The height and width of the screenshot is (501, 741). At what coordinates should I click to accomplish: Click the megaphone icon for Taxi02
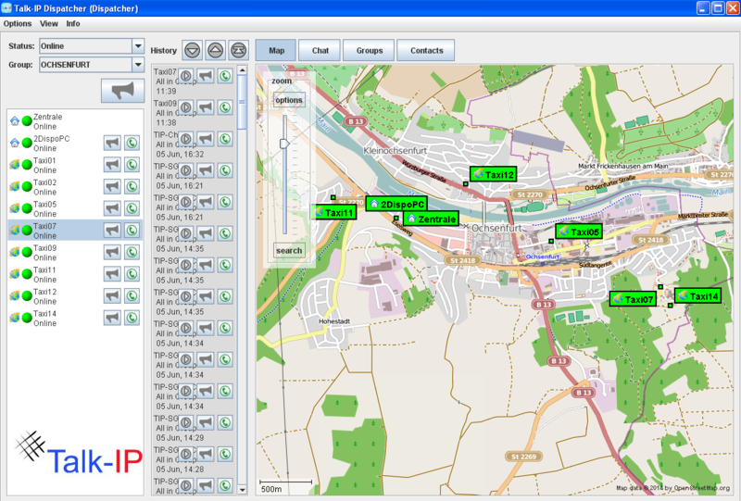pos(112,186)
